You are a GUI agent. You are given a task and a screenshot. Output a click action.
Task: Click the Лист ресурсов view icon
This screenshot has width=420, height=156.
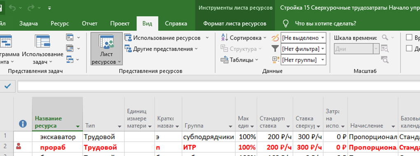coord(107,42)
